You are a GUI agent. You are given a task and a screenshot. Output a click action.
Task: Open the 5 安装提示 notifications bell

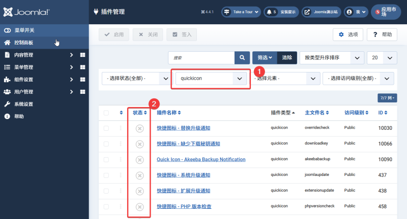point(281,12)
